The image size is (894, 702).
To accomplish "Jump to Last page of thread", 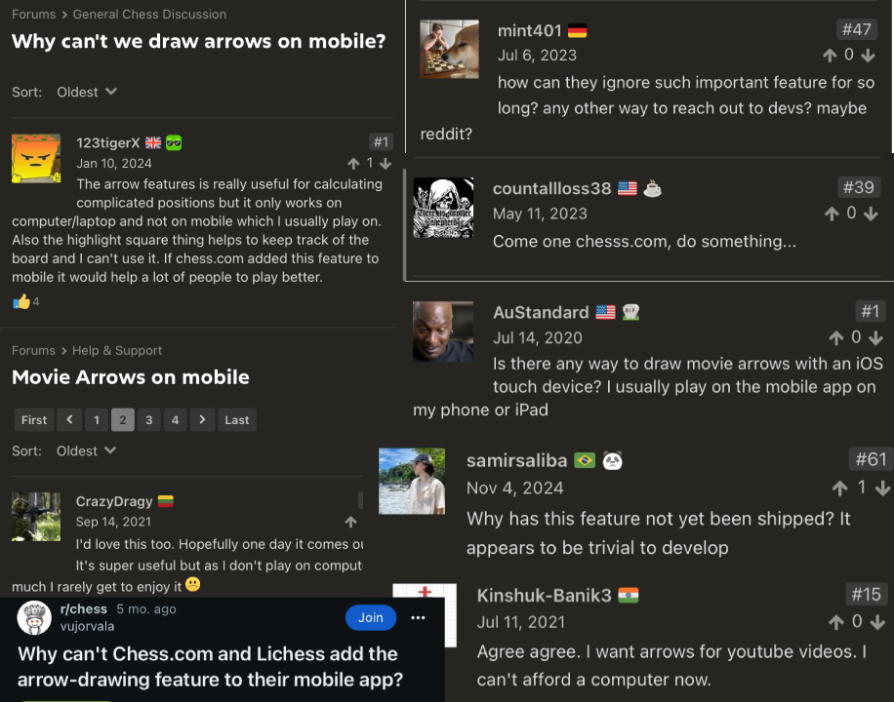I will (236, 420).
